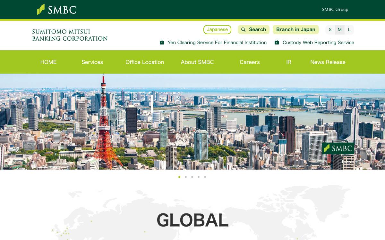
Task: Select the fifth carousel dot
Action: [x=205, y=177]
